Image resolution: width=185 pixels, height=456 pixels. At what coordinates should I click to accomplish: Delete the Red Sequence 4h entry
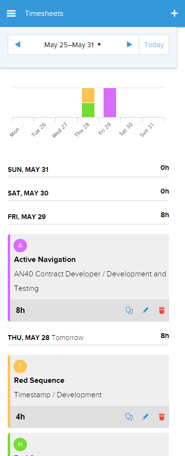(x=162, y=417)
